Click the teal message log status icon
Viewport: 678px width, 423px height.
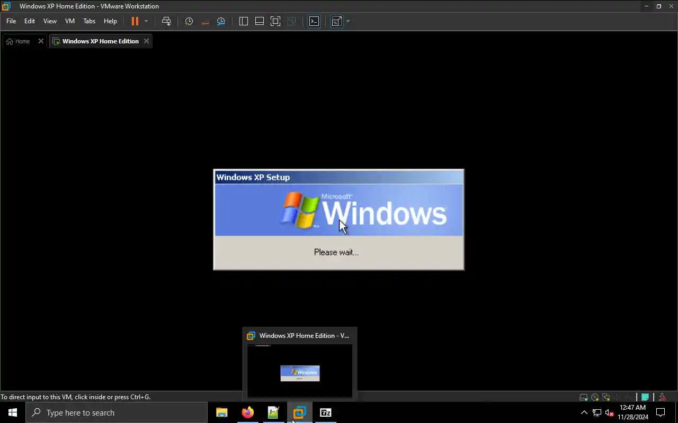pos(645,397)
